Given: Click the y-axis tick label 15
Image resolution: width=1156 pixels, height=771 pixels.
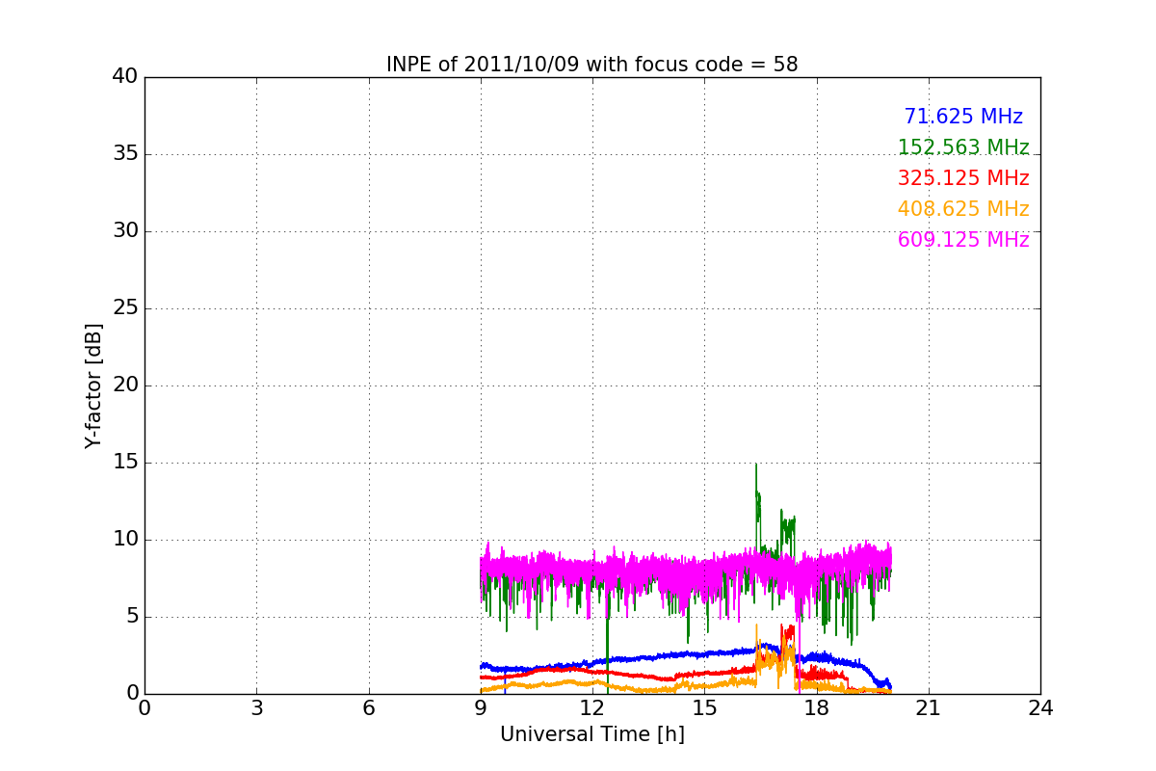Looking at the screenshot, I should 125,463.
